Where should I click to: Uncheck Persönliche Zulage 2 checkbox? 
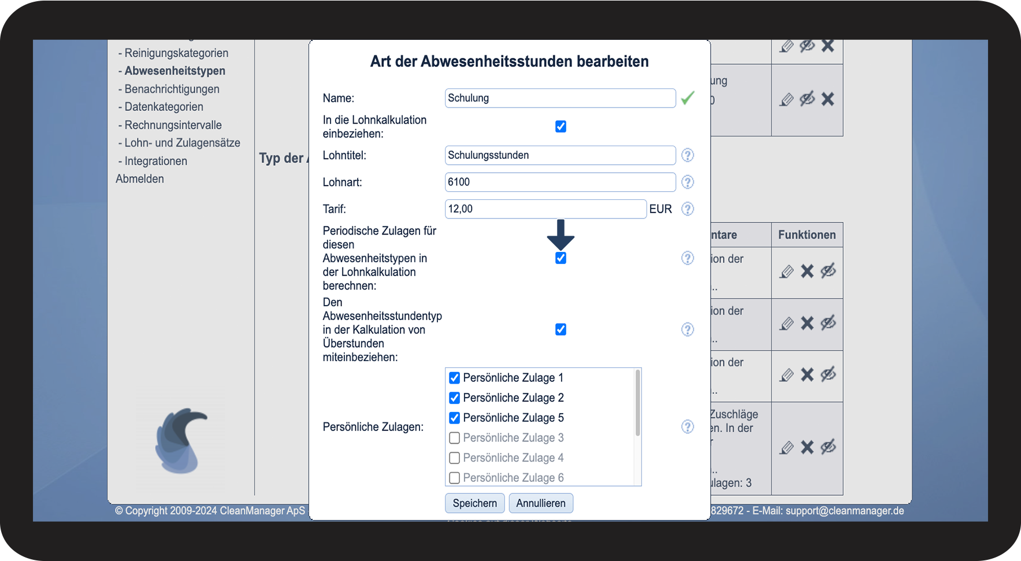pos(455,398)
